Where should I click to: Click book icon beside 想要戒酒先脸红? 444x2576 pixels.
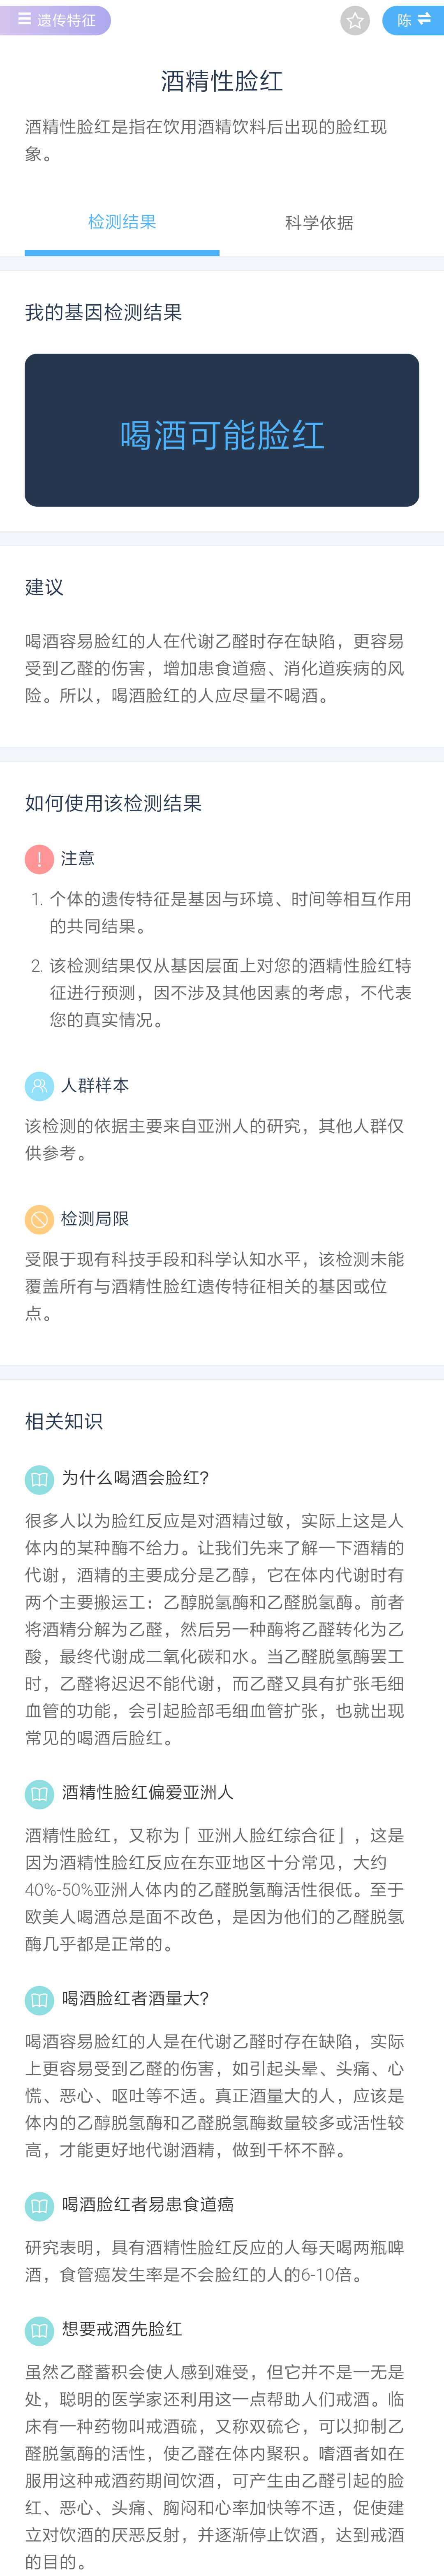[x=39, y=2330]
